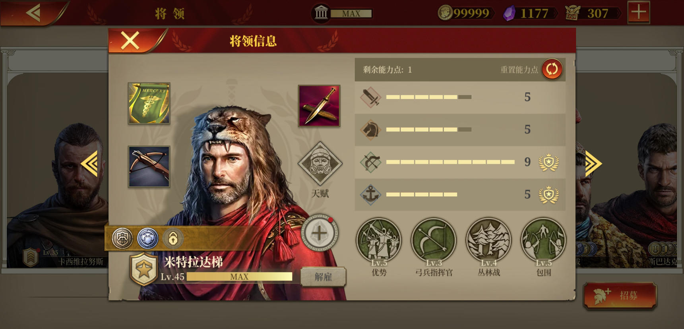Show next general with the right arrow
The height and width of the screenshot is (329, 684).
(593, 163)
